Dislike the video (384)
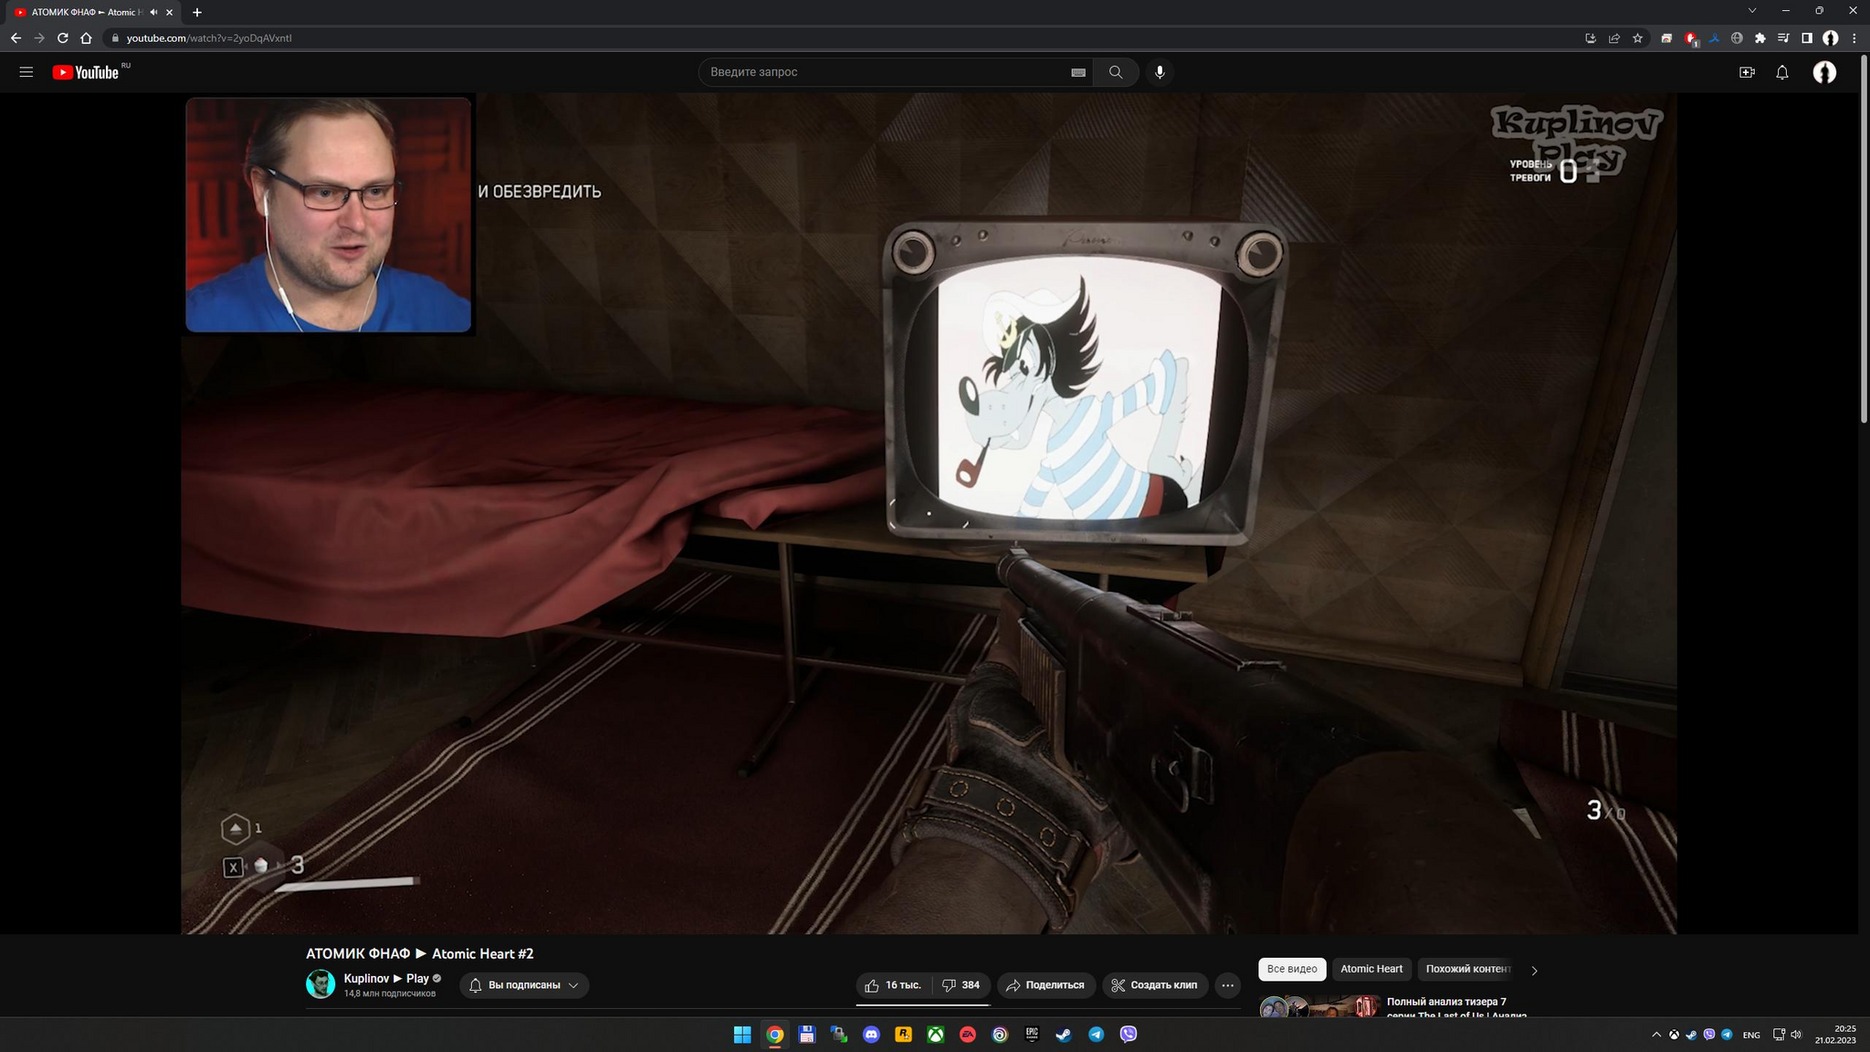 tap(961, 985)
